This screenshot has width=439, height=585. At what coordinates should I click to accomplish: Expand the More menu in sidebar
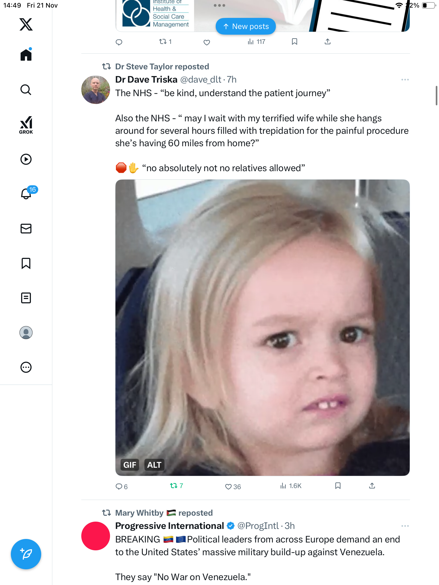pos(26,367)
